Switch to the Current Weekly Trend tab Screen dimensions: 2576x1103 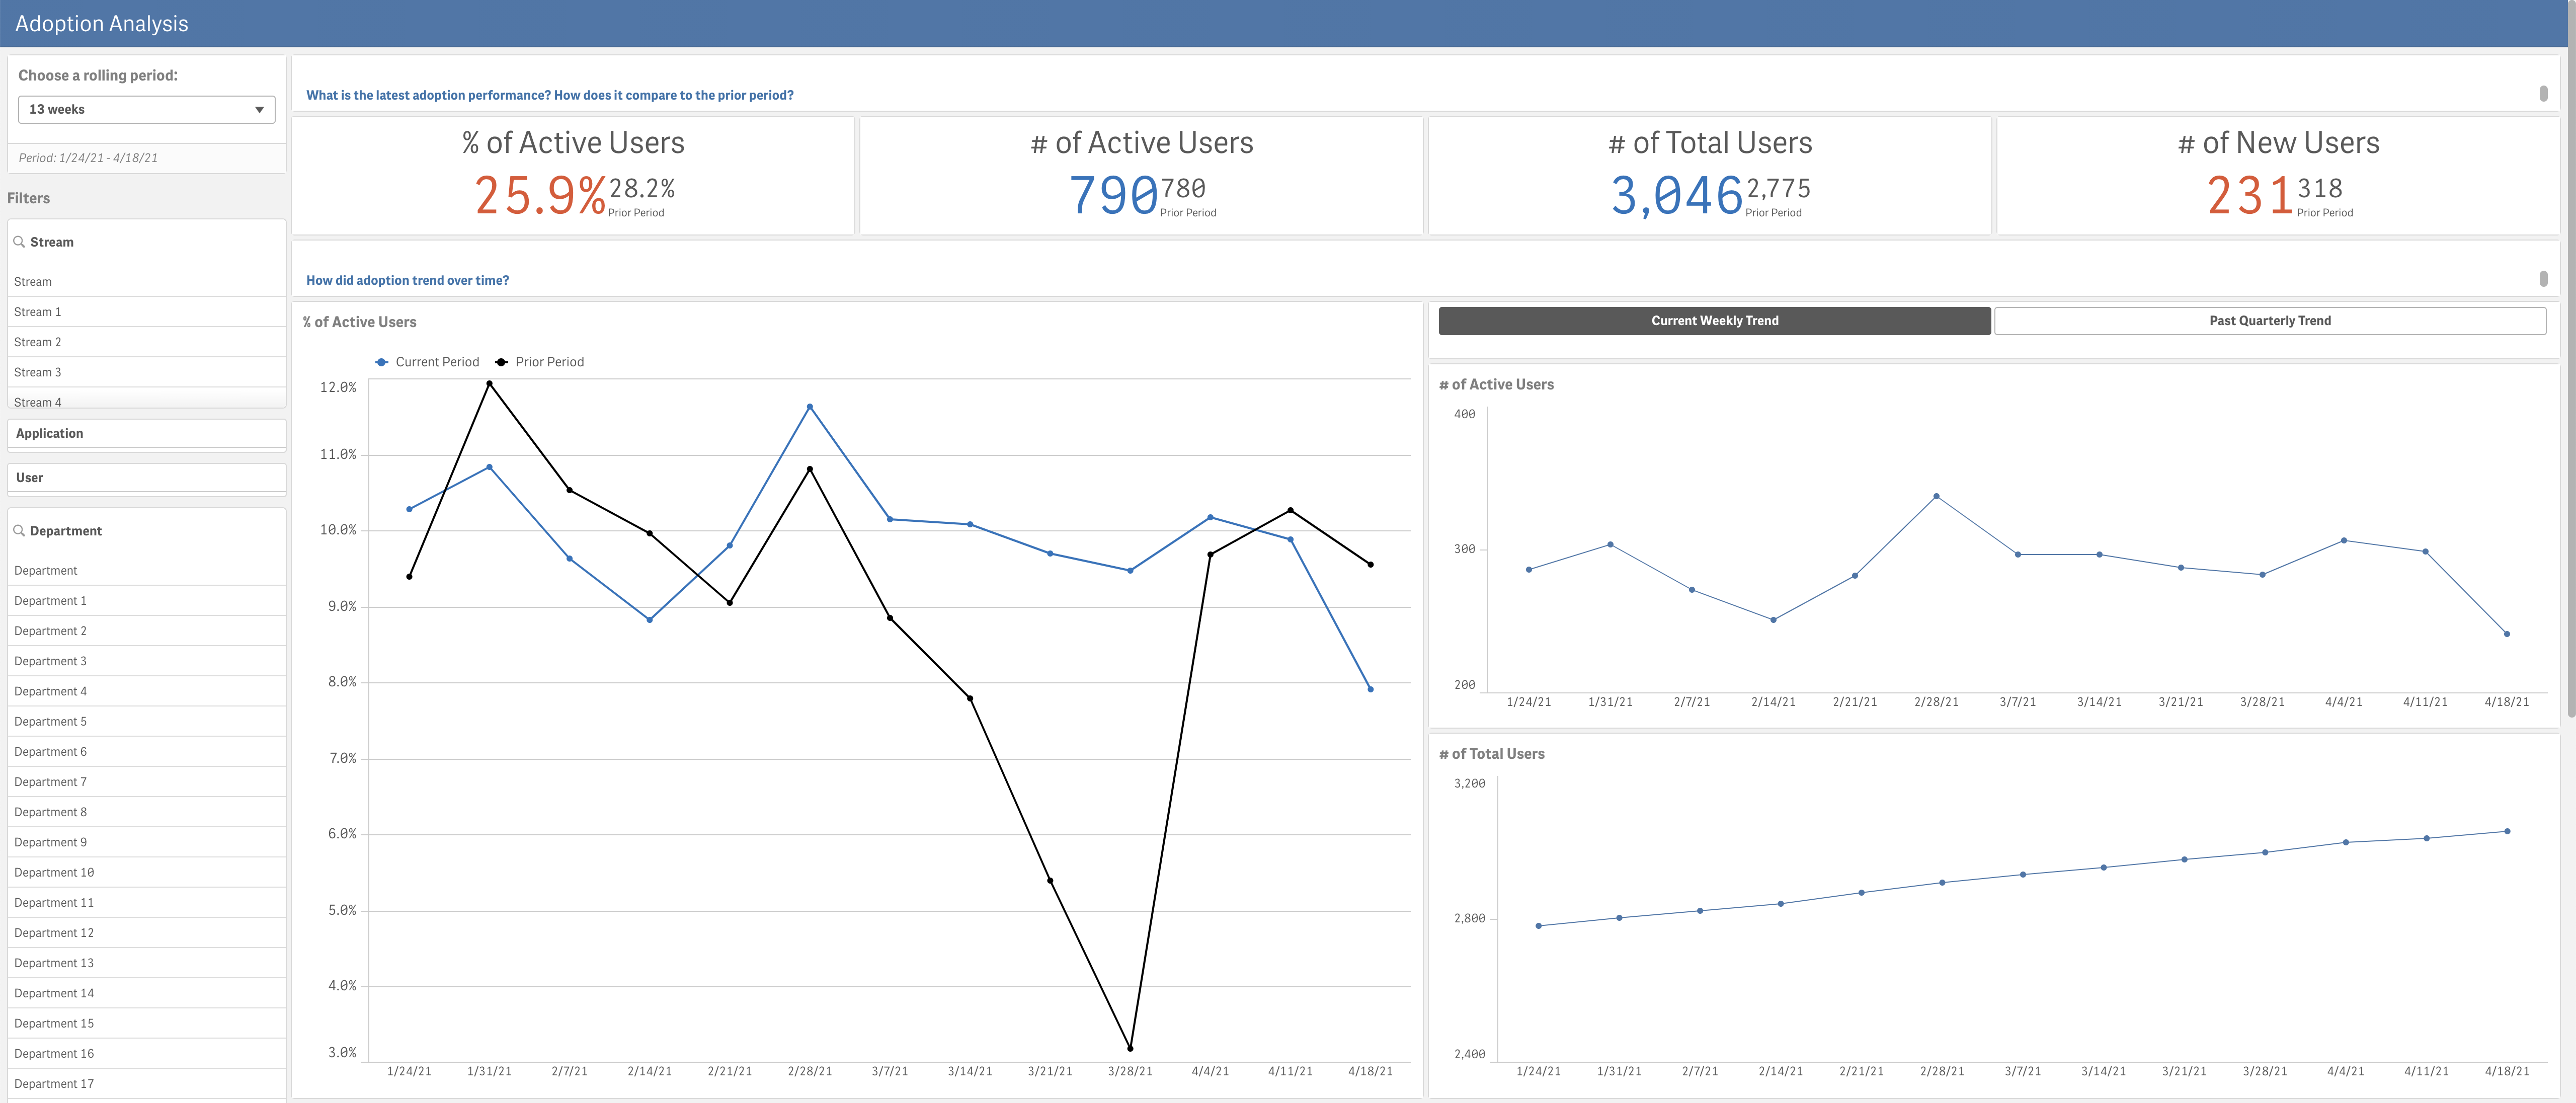click(1714, 321)
